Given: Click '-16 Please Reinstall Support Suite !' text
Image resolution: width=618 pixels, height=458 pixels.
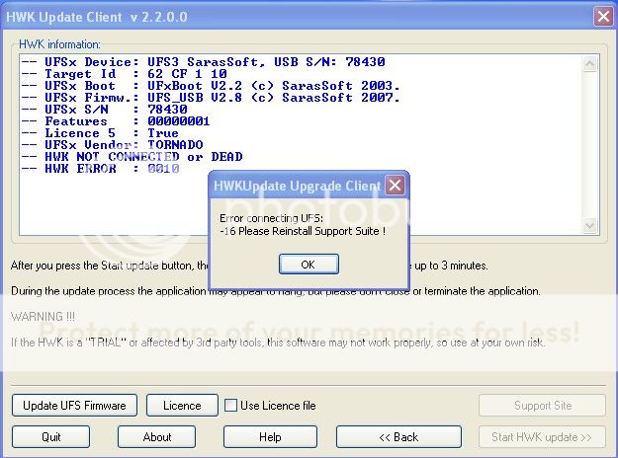Looking at the screenshot, I should pyautogui.click(x=303, y=231).
